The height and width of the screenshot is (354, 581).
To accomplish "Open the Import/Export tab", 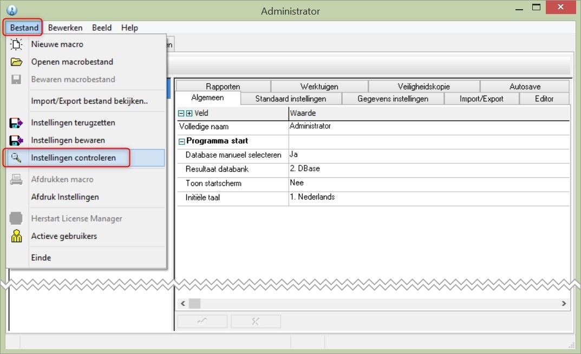I will (481, 99).
